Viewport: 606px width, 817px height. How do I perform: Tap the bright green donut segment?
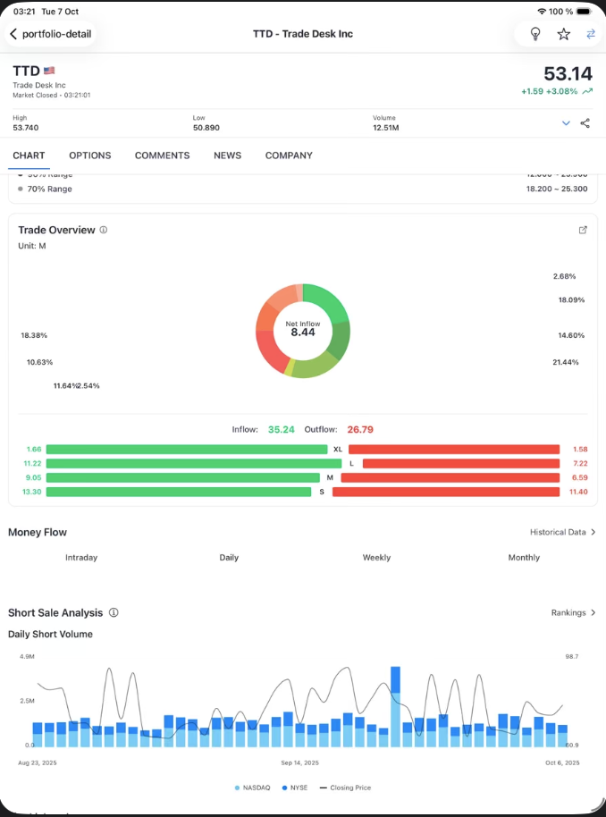(x=330, y=302)
